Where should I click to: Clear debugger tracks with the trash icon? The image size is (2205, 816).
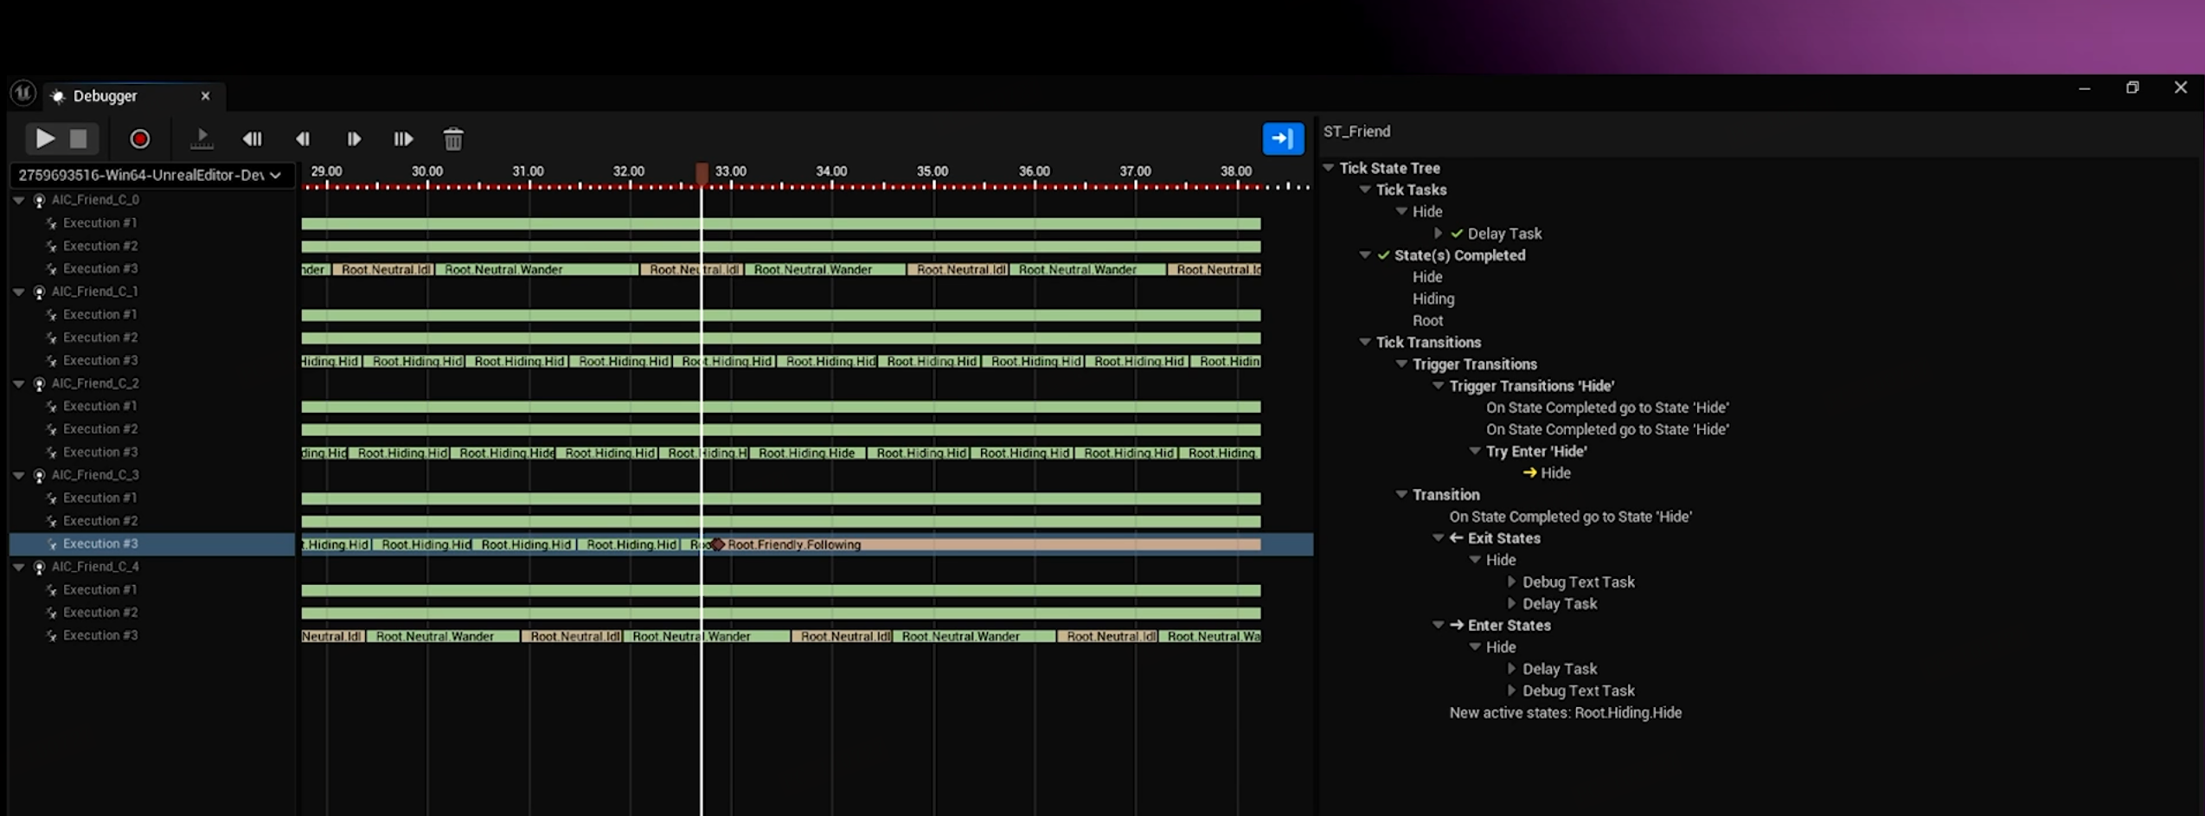click(x=453, y=139)
